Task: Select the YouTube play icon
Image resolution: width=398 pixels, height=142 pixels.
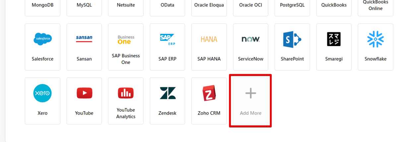Action: point(84,93)
